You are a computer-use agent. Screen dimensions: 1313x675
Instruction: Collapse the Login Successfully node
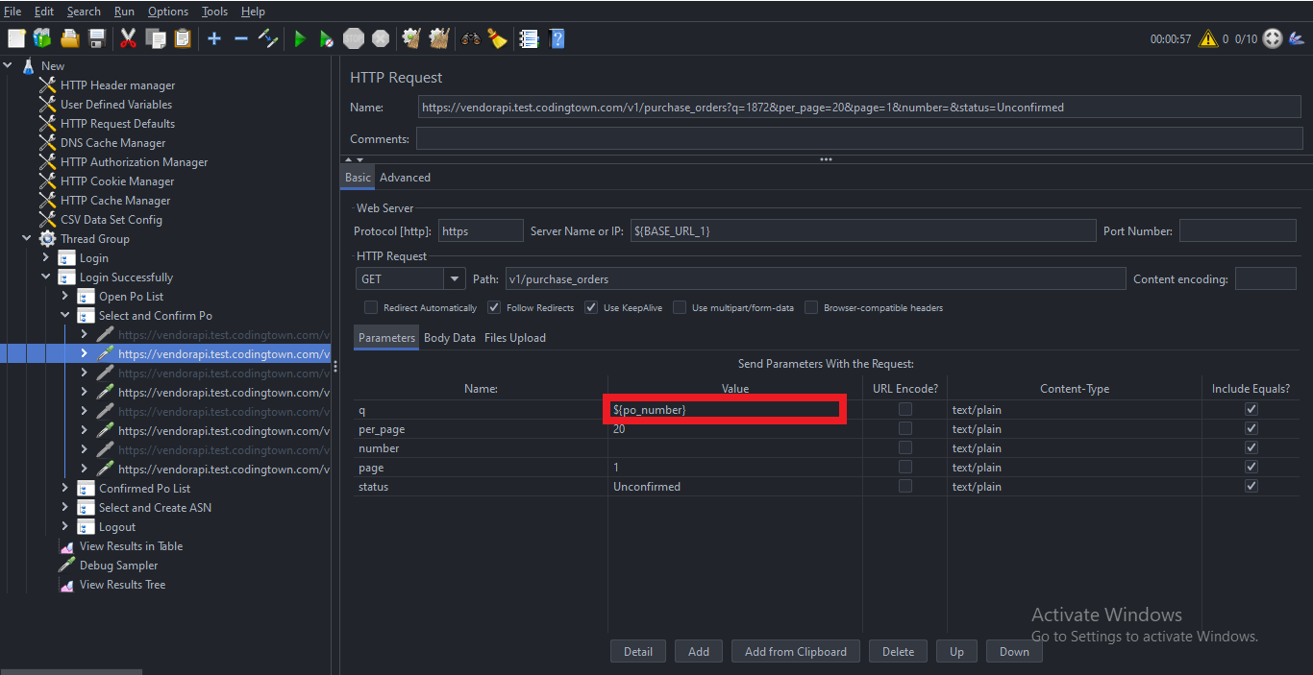click(x=46, y=277)
